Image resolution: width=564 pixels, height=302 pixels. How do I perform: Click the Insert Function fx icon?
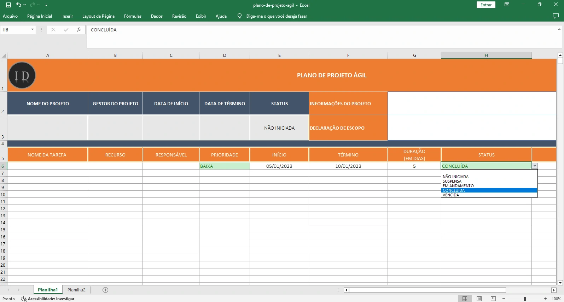pos(79,30)
